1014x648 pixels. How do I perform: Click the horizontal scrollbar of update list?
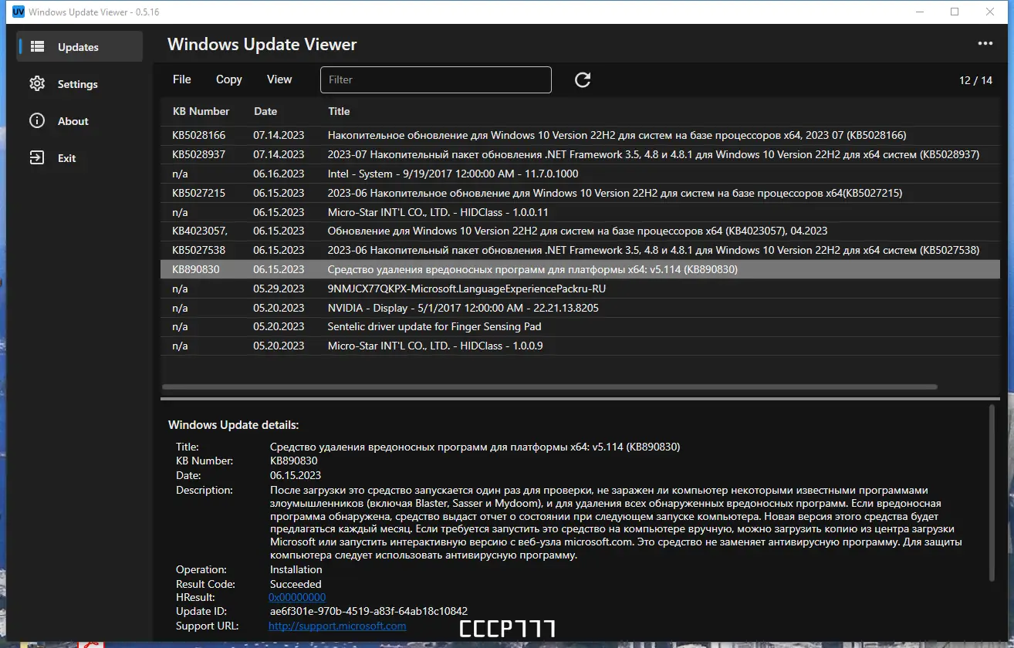(550, 386)
